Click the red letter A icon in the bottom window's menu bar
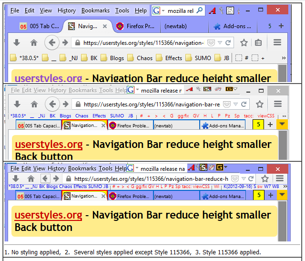 (x=192, y=167)
